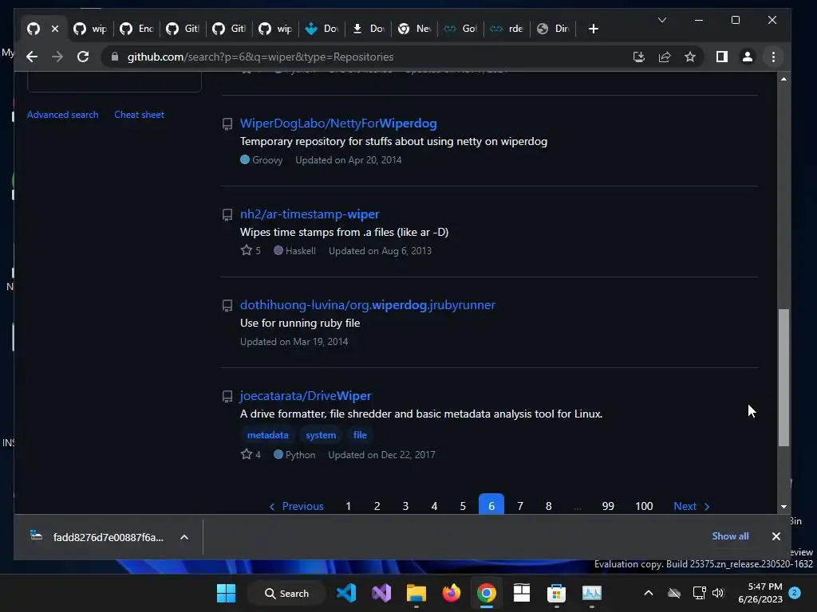Click the browser forward arrow
The image size is (817, 612).
click(57, 57)
